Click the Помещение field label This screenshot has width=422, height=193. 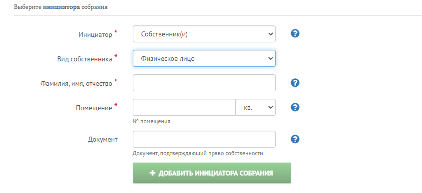pyautogui.click(x=94, y=108)
